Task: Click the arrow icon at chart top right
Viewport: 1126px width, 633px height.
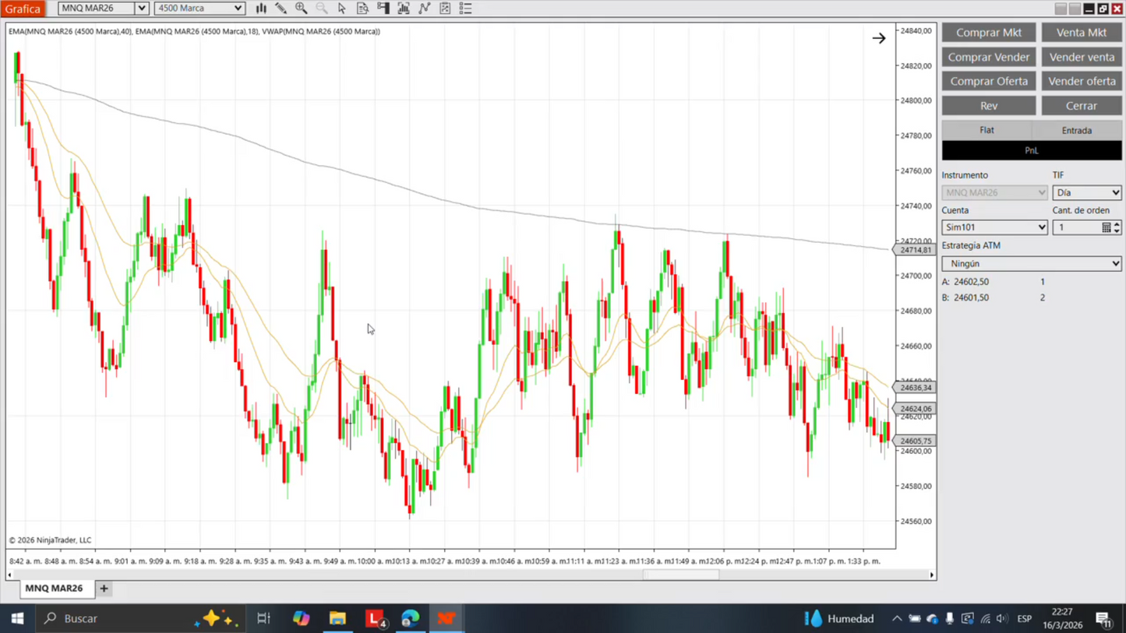Action: [x=879, y=38]
